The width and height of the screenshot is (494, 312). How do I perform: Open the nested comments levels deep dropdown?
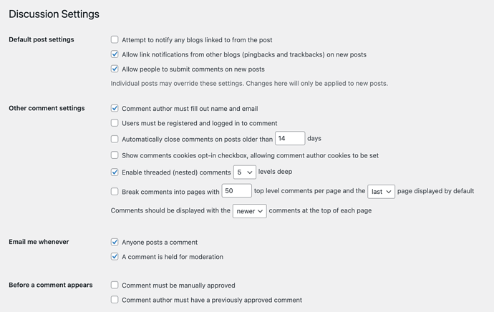(x=244, y=172)
